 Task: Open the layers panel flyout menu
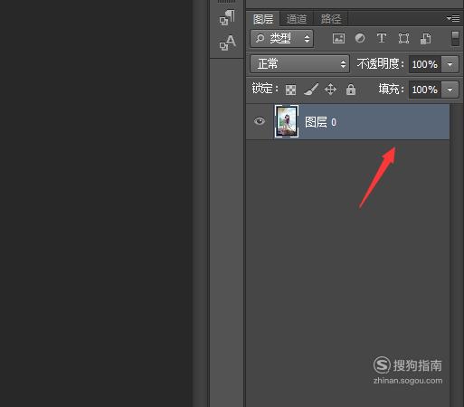(x=453, y=19)
